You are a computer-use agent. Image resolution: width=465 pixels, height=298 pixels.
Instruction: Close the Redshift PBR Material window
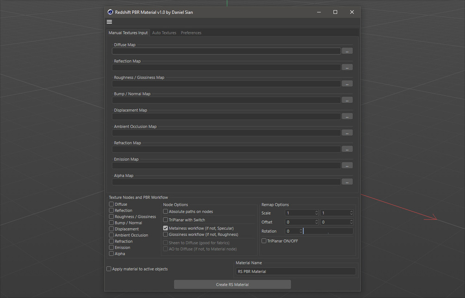[352, 12]
